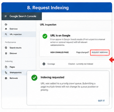The image size is (114, 112).
Task: Open the hamburger menu icon
Action: 6,16
